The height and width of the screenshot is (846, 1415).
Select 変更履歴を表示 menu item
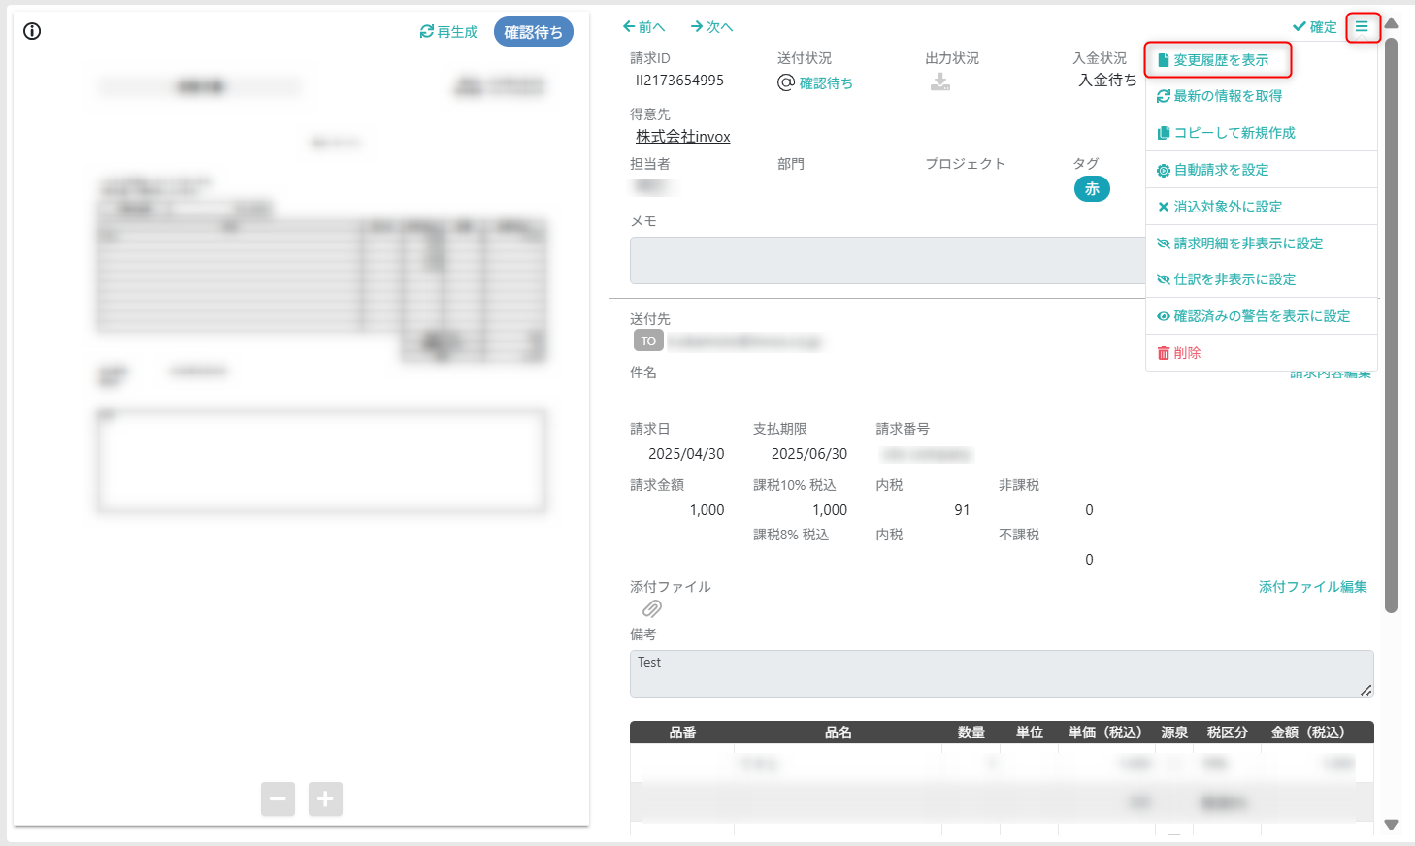pyautogui.click(x=1218, y=60)
